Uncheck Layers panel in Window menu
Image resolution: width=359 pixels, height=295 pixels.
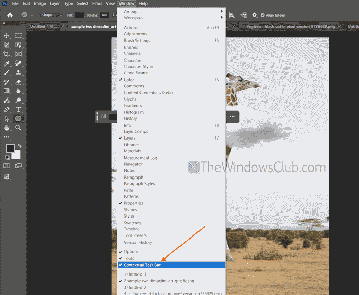[171, 138]
